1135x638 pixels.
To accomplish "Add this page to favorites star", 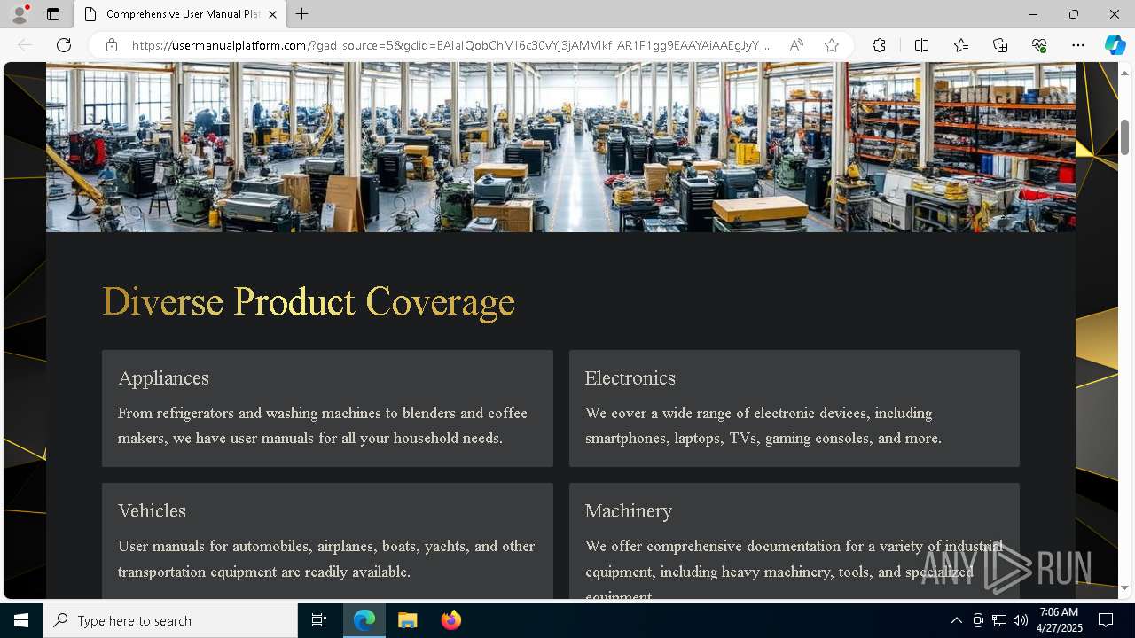I will [x=832, y=45].
